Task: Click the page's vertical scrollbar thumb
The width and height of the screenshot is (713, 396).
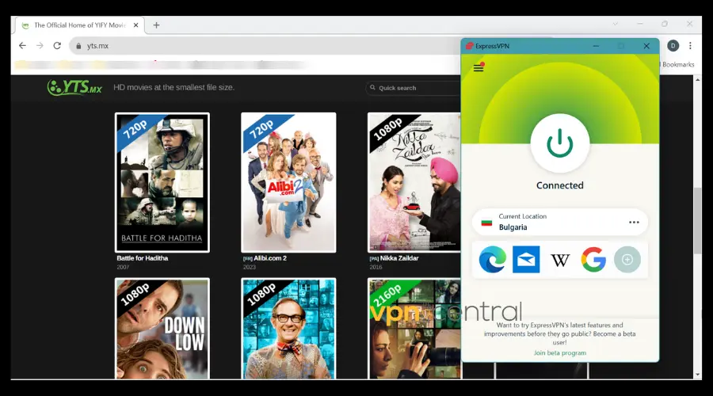Action: (697, 220)
